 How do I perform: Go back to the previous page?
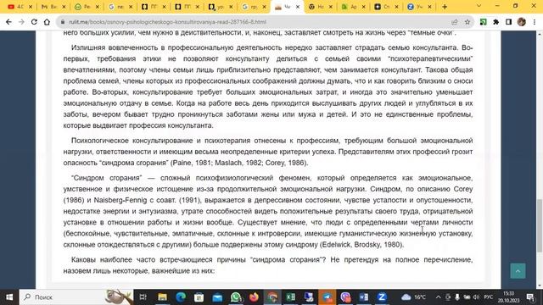[x=8, y=22]
